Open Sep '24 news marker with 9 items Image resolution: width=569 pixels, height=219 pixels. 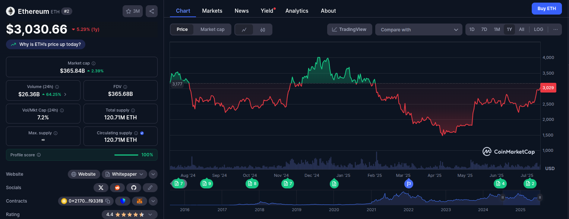click(206, 184)
